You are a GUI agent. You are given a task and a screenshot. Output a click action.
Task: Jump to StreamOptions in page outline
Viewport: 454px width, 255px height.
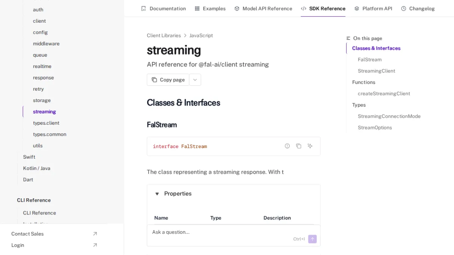(x=375, y=127)
